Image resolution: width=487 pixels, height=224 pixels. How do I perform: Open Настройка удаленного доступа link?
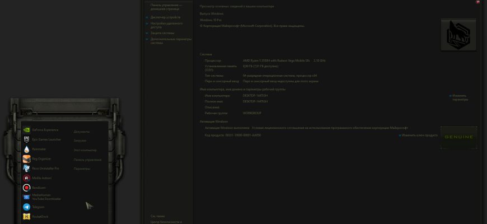coord(166,25)
